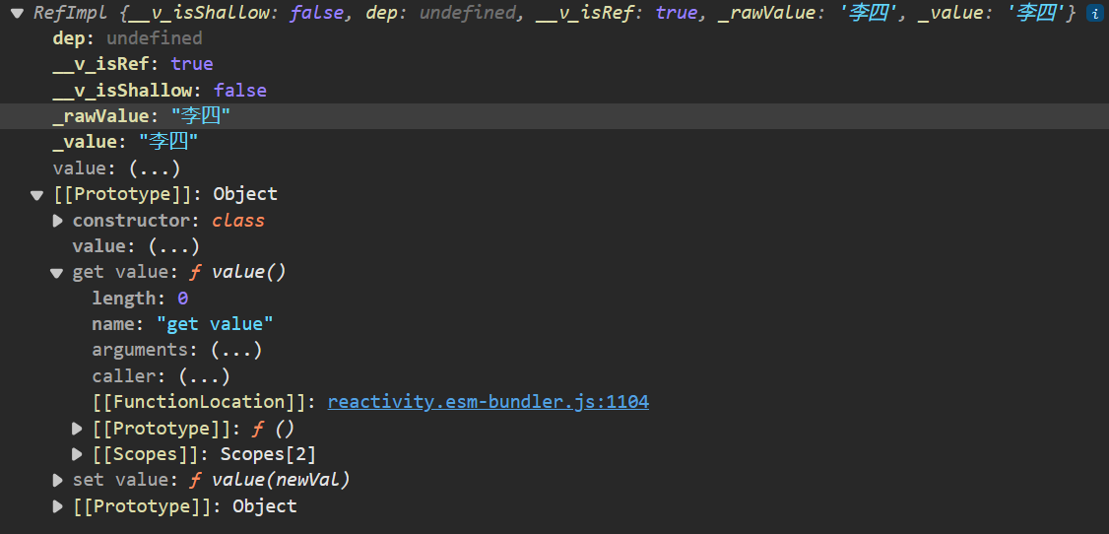The height and width of the screenshot is (534, 1109).
Task: Collapse the get value function node
Action: pyautogui.click(x=57, y=273)
